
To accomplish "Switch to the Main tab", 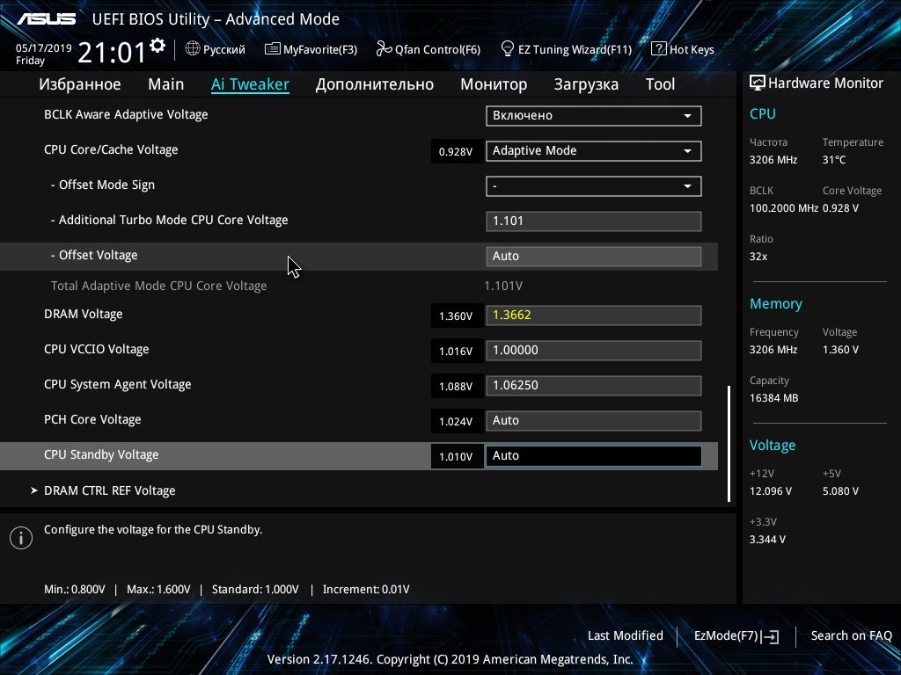I will pyautogui.click(x=166, y=84).
